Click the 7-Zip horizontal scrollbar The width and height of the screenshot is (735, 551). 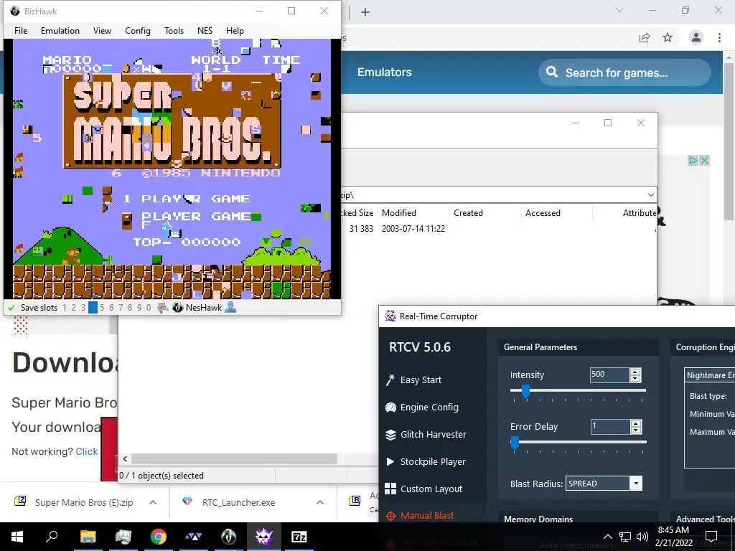click(x=233, y=458)
